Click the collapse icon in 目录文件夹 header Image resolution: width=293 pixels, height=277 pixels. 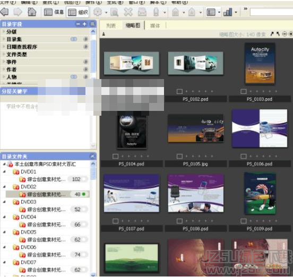[x=92, y=157]
